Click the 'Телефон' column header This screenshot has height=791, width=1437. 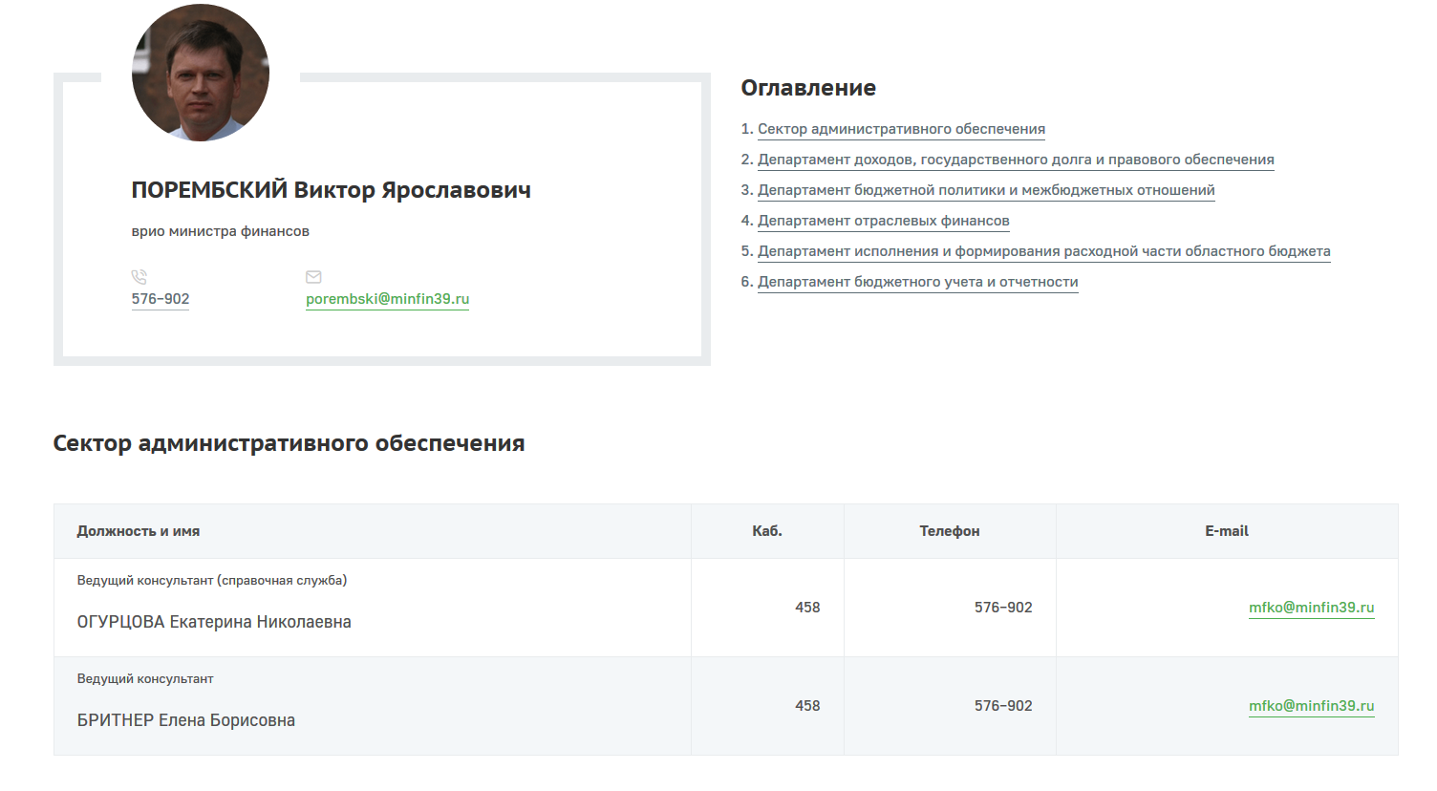[950, 531]
